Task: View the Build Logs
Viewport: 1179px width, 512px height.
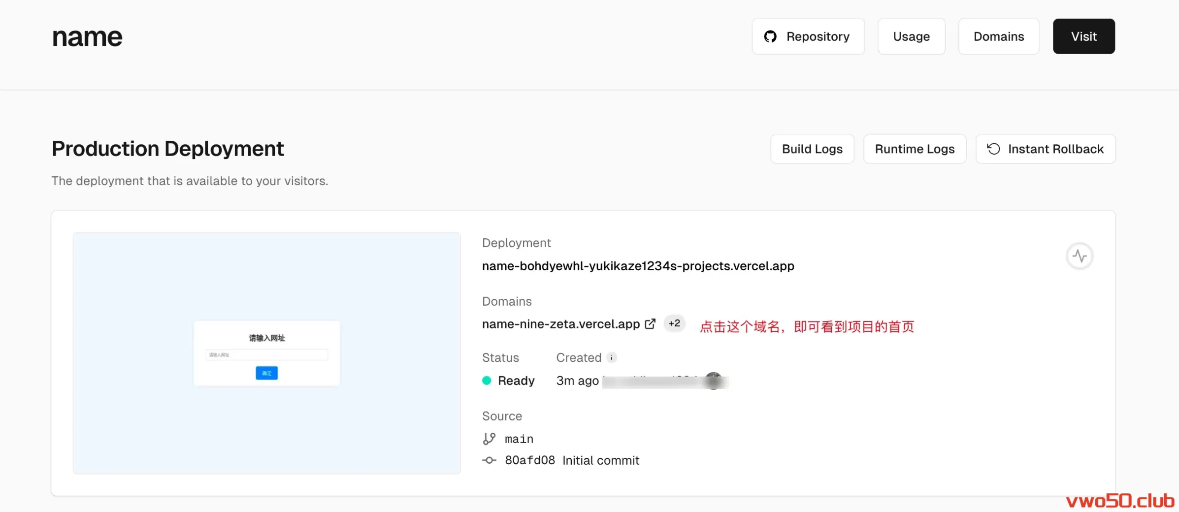Action: point(812,149)
